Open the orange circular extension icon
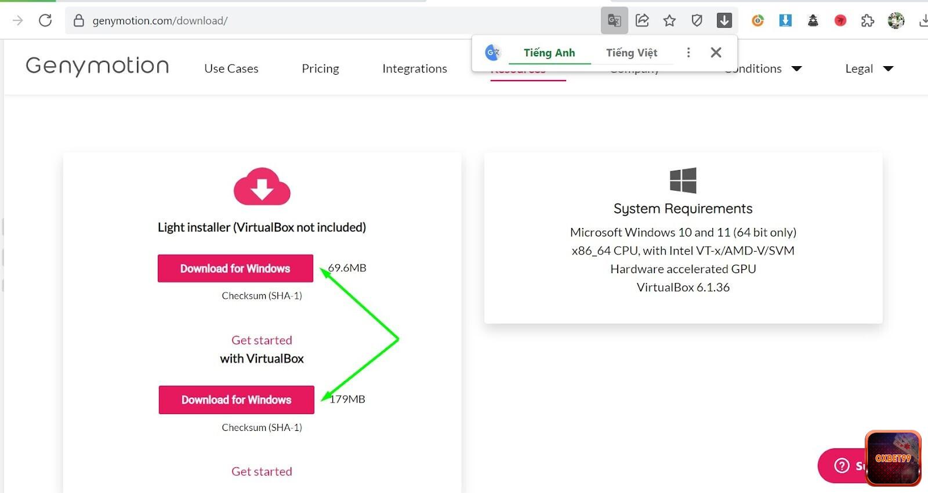 point(757,21)
